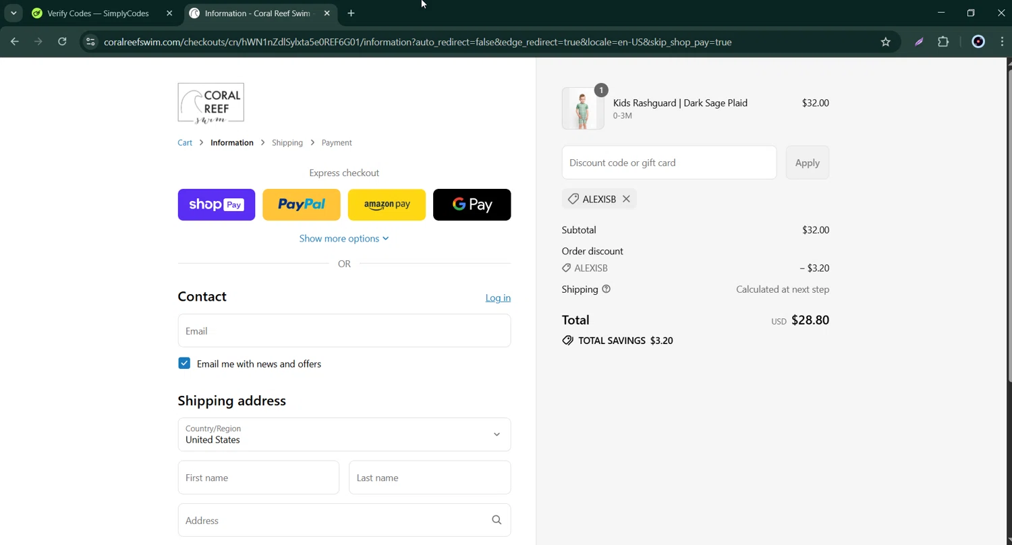
Task: Select the Information Coral Reef Swim tab
Action: [x=260, y=13]
